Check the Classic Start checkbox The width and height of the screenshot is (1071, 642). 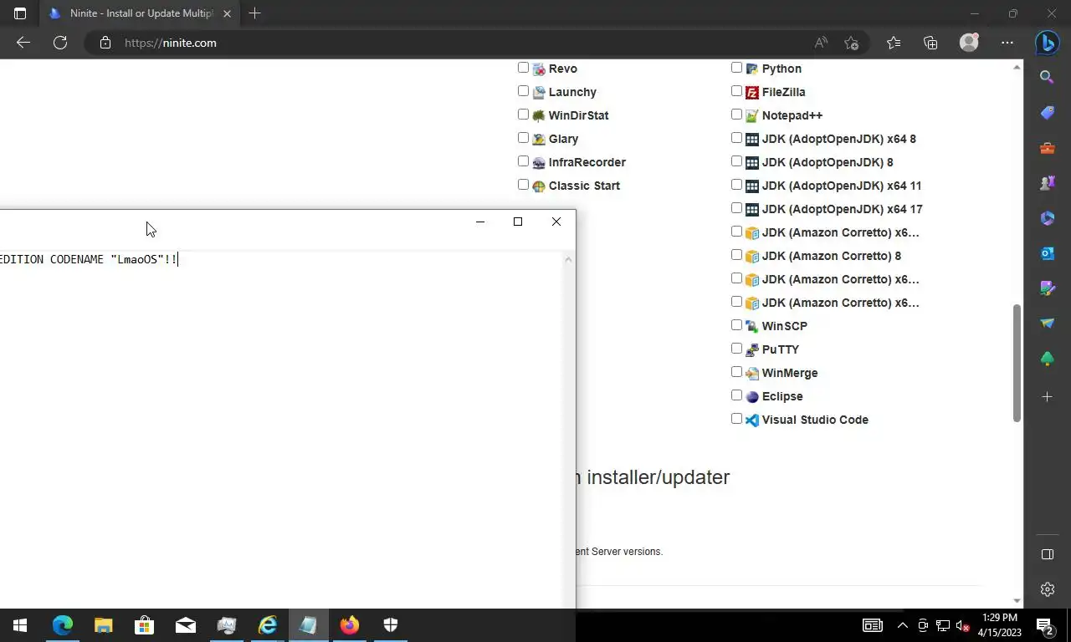point(523,185)
